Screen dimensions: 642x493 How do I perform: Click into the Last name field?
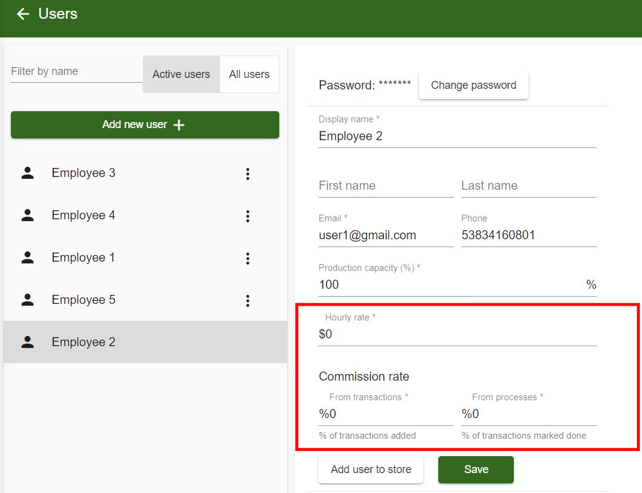coord(528,185)
